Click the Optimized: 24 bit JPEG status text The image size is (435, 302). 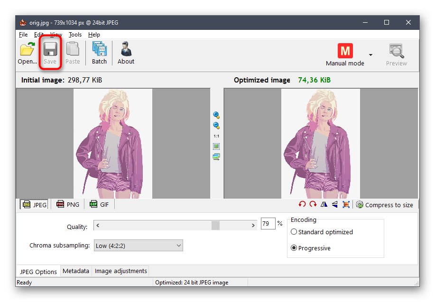(x=192, y=283)
